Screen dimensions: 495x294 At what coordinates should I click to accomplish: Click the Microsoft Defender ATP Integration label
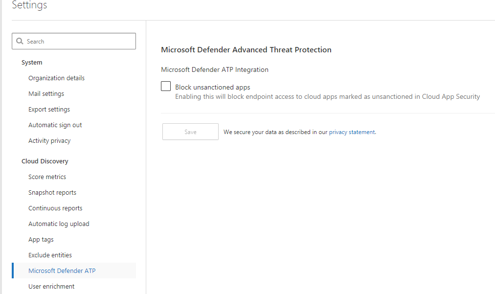click(x=215, y=70)
